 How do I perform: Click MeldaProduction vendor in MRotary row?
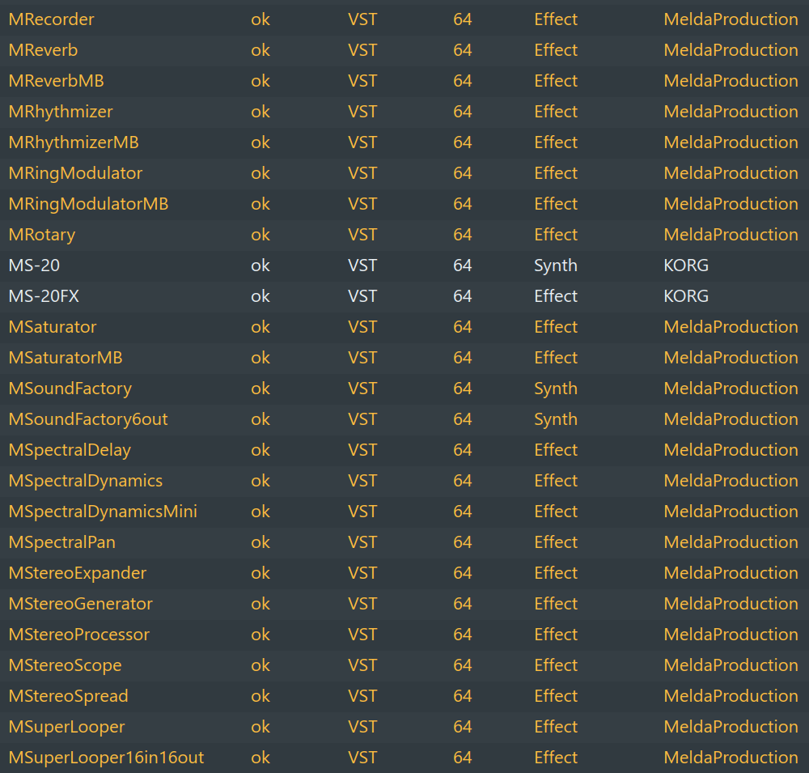[731, 235]
